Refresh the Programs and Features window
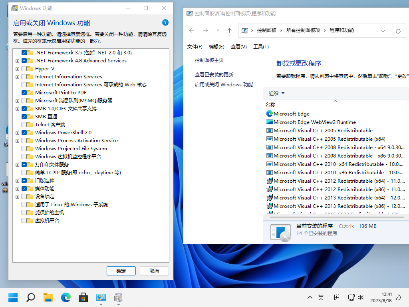Viewport: 409px width, 307px height. [398, 31]
